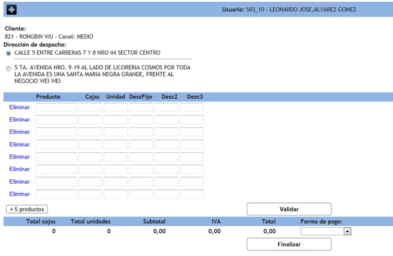Click Eliminar link in second product row
Screen dimensions: 393x256
pyautogui.click(x=20, y=120)
